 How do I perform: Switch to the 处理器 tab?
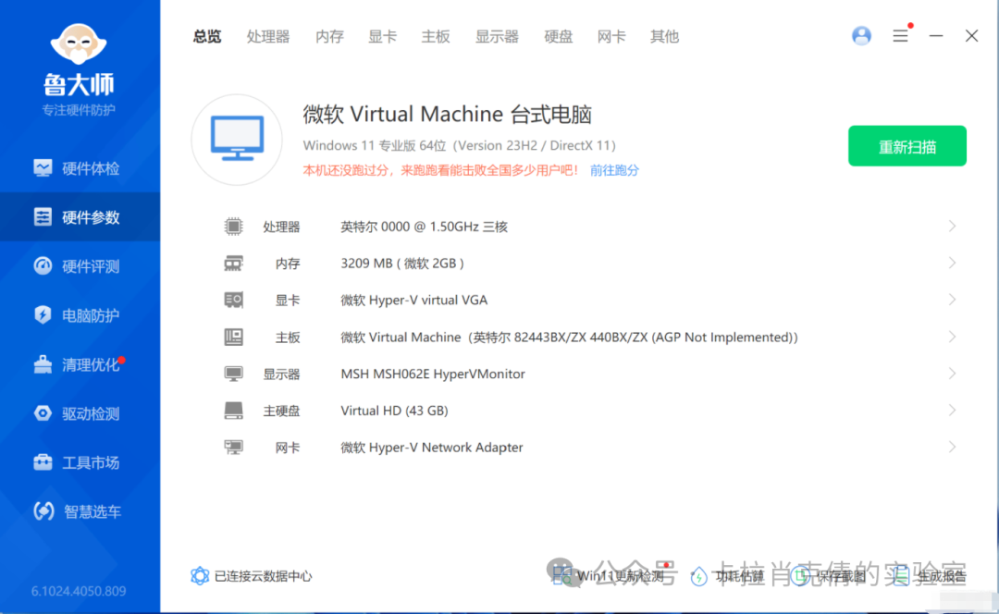tap(268, 37)
